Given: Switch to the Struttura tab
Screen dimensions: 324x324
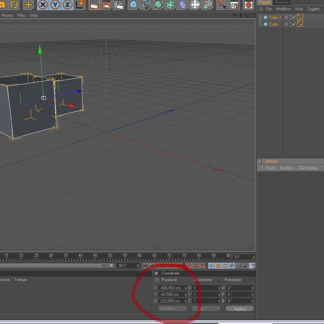Looking at the screenshot, I should tap(281, 2).
